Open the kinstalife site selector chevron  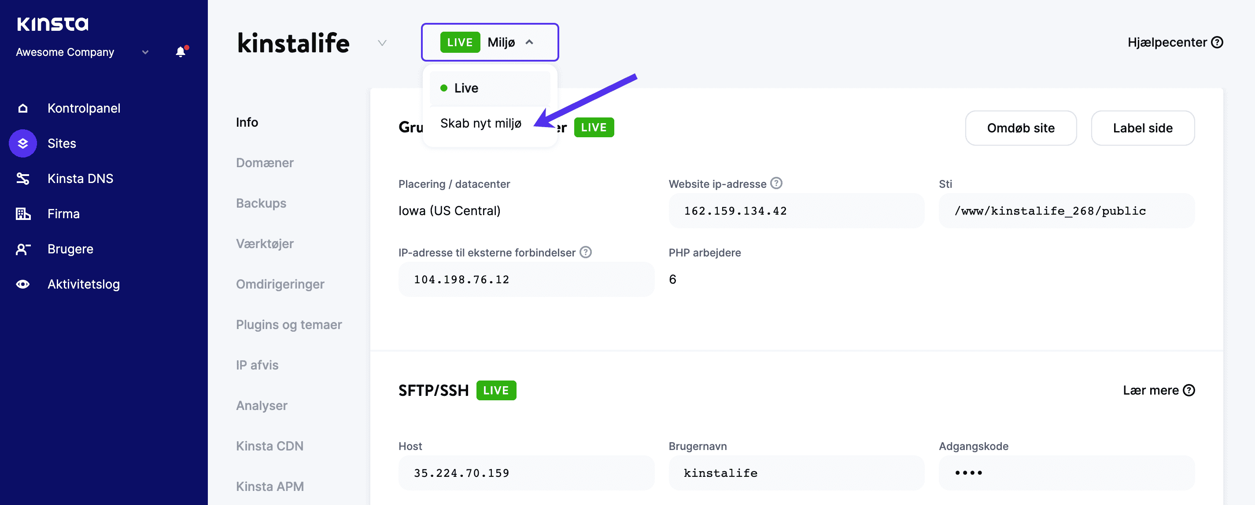tap(382, 43)
